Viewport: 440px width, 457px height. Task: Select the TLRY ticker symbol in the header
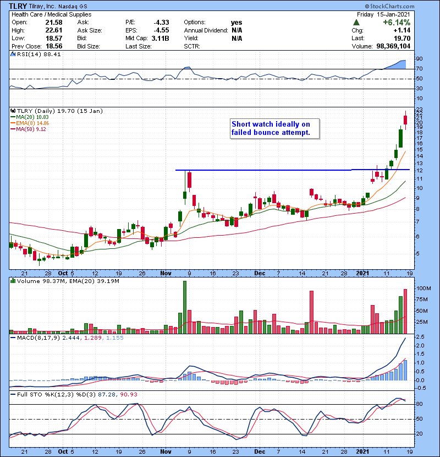tap(18, 6)
